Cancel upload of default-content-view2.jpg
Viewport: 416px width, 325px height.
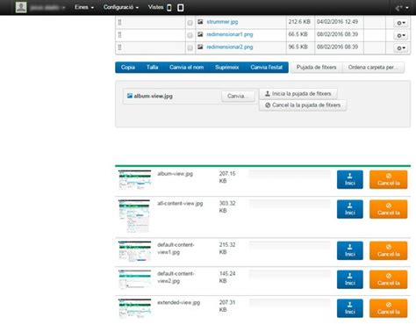389,279
